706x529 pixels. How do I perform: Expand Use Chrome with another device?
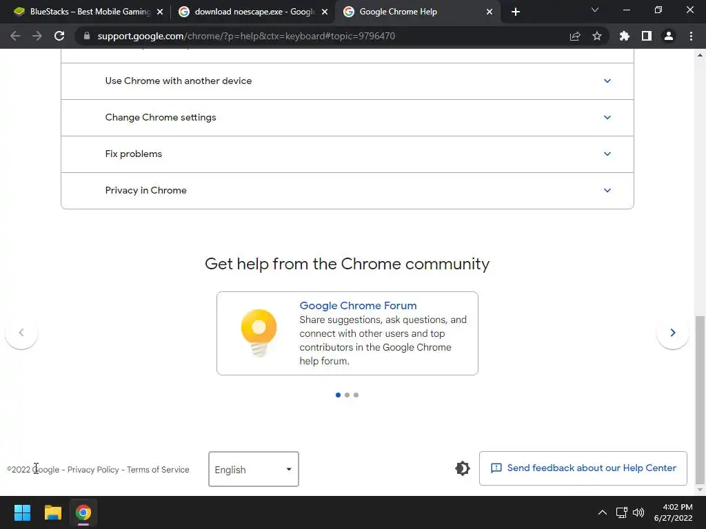[347, 81]
